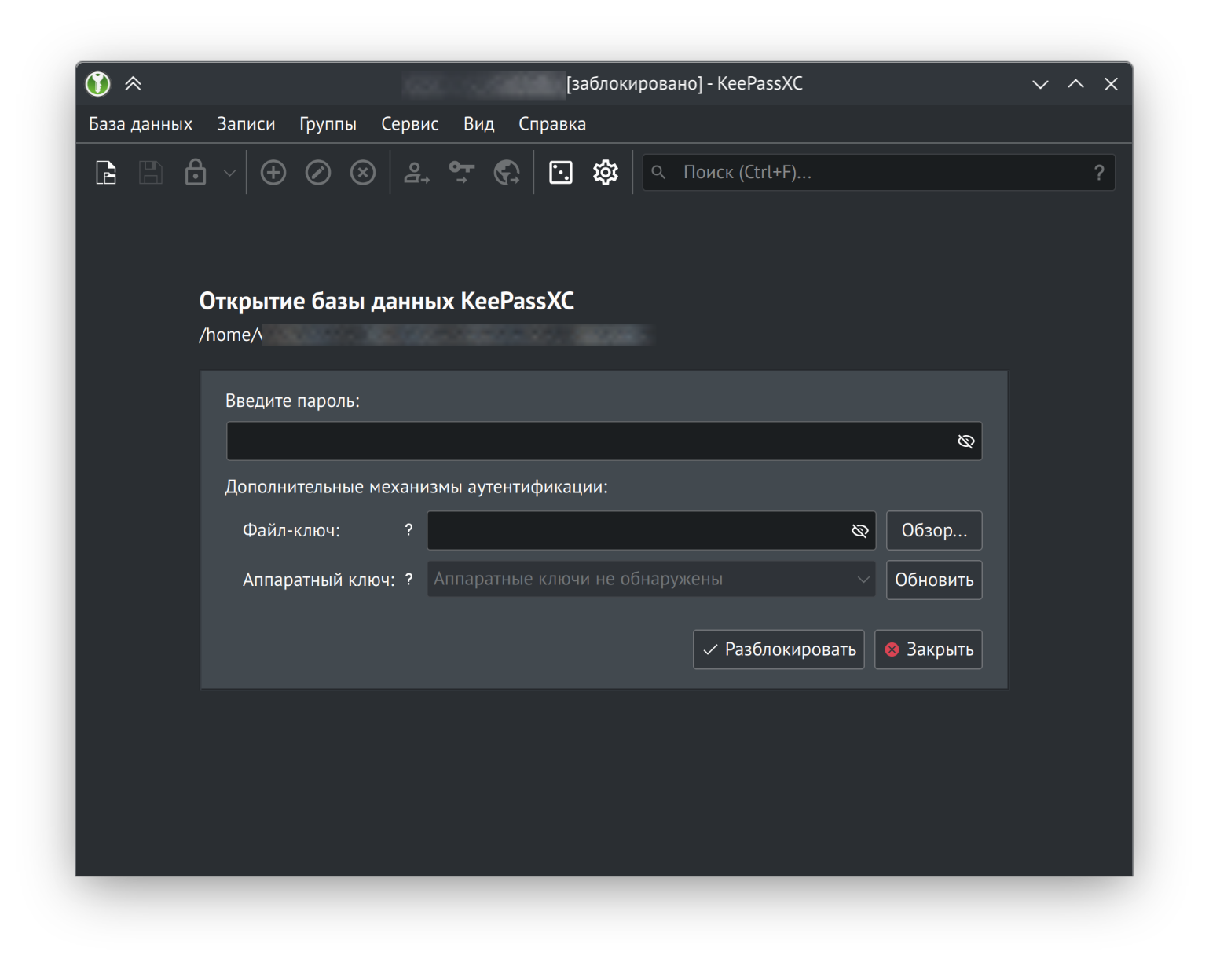This screenshot has height=966, width=1209.
Task: Click the Файл-ключ input field
Action: (651, 531)
